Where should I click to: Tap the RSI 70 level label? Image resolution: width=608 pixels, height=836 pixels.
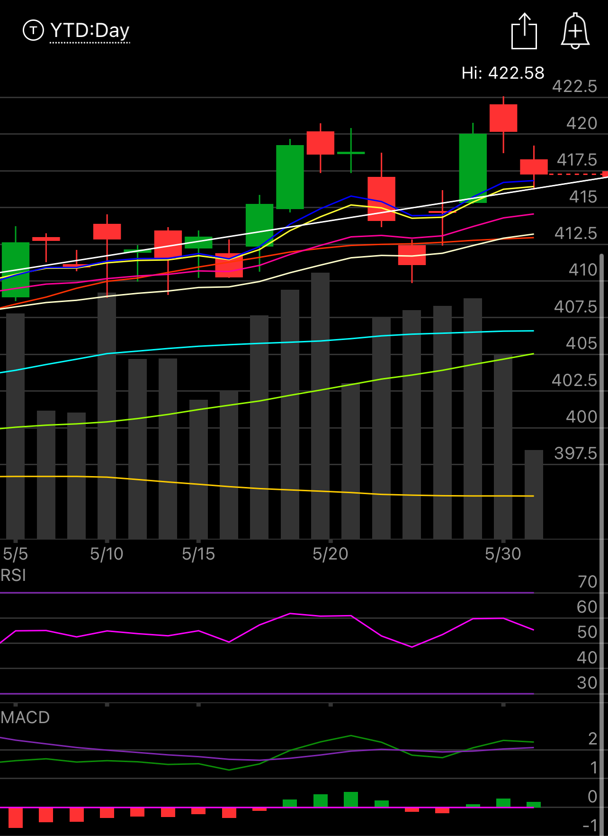(587, 582)
